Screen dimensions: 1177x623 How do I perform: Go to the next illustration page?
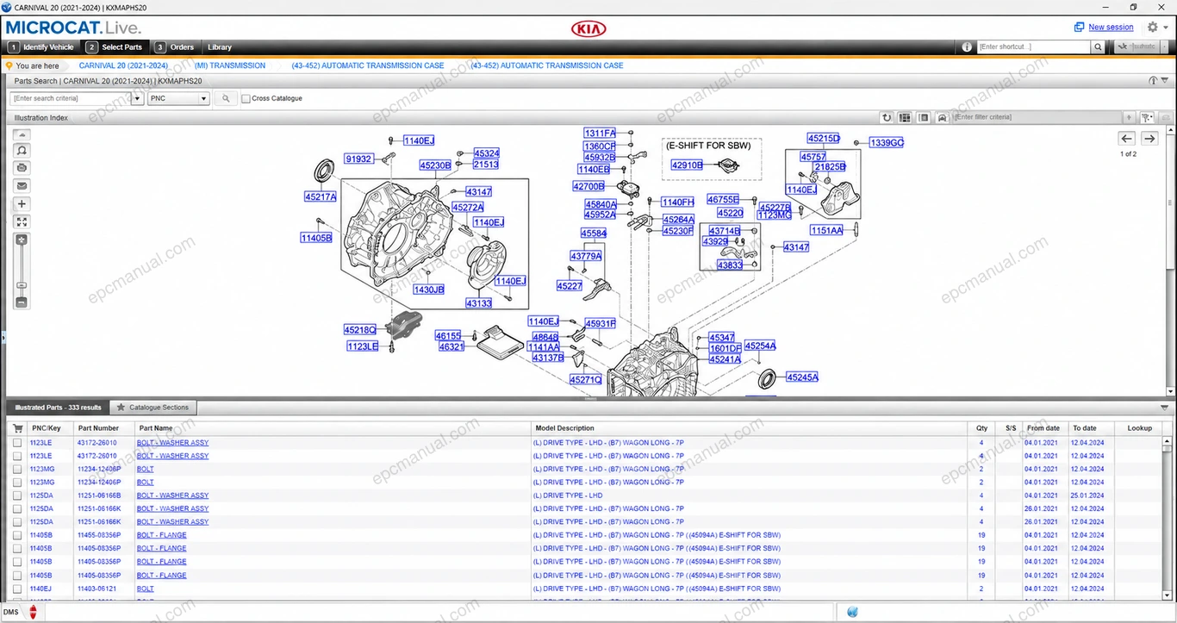click(1149, 139)
